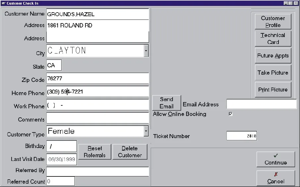Expand the City dropdown arrow
The width and height of the screenshot is (300, 187).
point(146,51)
